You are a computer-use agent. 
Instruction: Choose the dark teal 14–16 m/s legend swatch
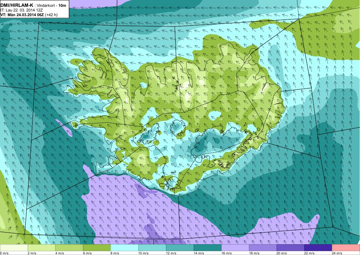click(x=208, y=248)
